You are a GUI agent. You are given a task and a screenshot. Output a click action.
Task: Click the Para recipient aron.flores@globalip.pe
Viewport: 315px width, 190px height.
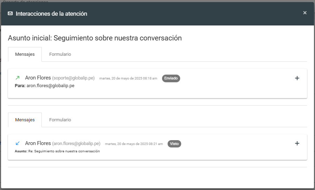click(50, 85)
